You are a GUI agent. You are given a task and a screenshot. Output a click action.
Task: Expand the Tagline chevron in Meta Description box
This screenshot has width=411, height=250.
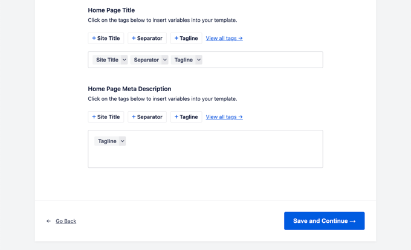122,141
